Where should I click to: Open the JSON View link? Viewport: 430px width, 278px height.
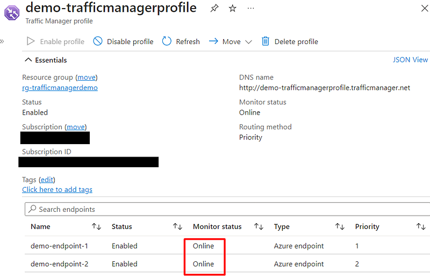[410, 60]
